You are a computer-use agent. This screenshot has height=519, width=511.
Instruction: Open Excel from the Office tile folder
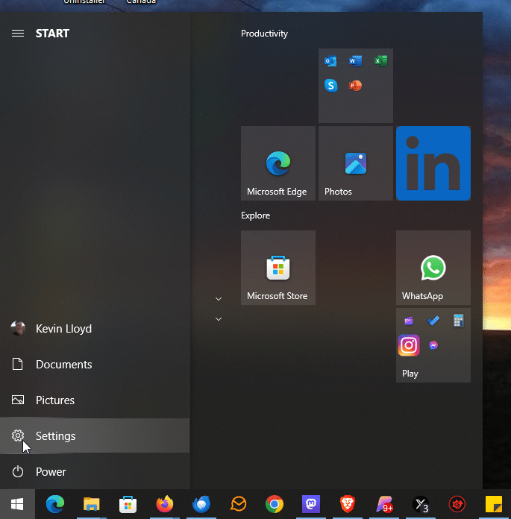coord(381,61)
